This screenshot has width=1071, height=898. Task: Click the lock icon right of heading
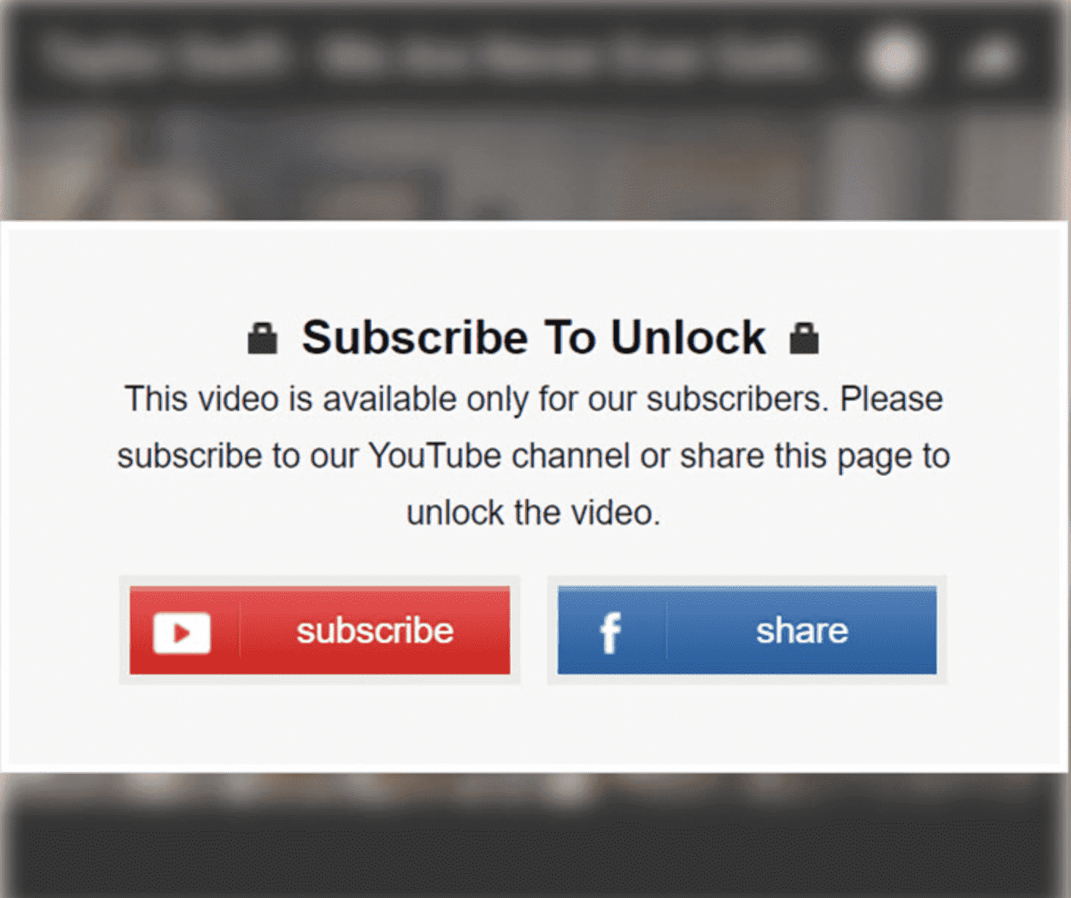pyautogui.click(x=804, y=338)
